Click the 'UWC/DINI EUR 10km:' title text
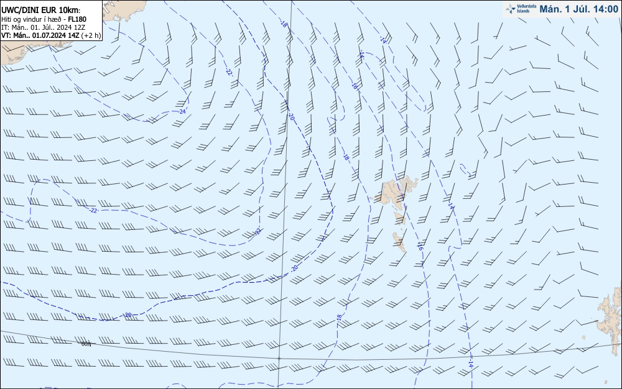The width and height of the screenshot is (622, 389). pyautogui.click(x=40, y=11)
